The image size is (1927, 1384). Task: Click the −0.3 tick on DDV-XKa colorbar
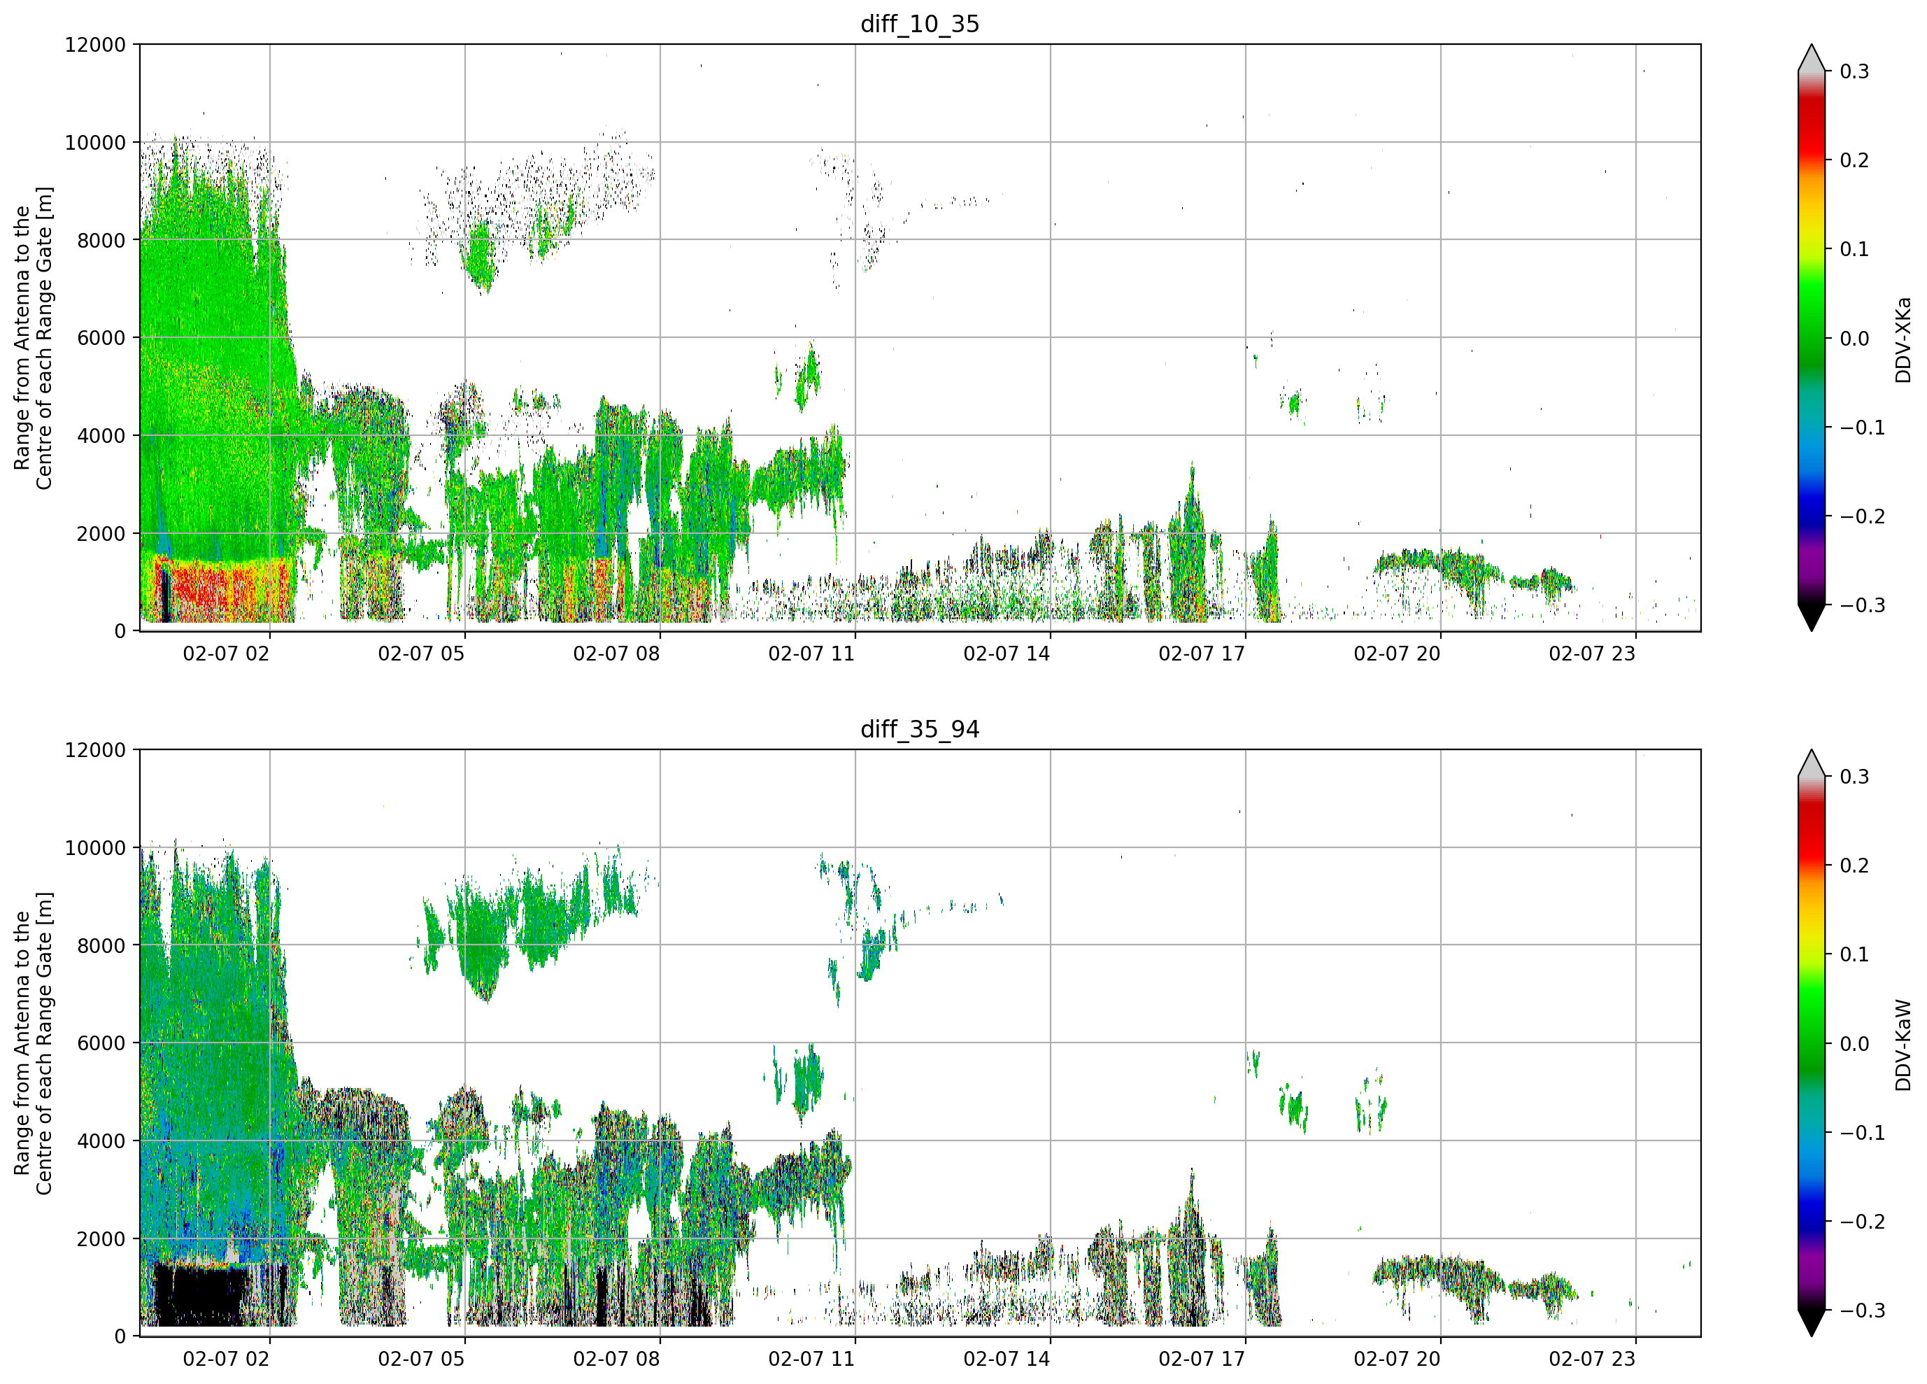[x=1863, y=605]
